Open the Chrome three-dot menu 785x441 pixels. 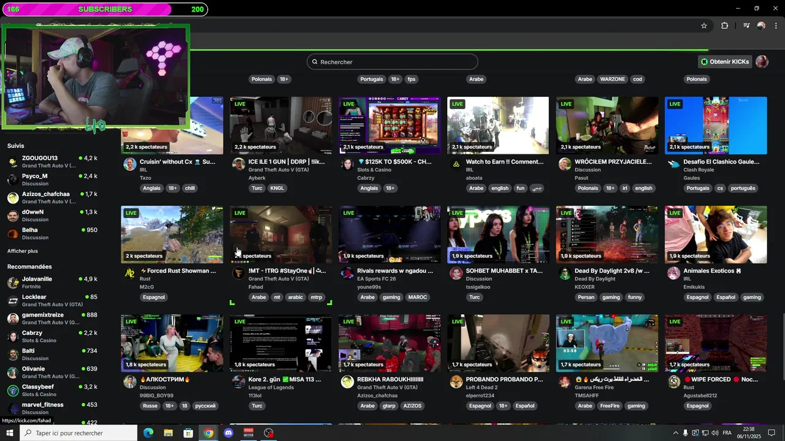776,26
